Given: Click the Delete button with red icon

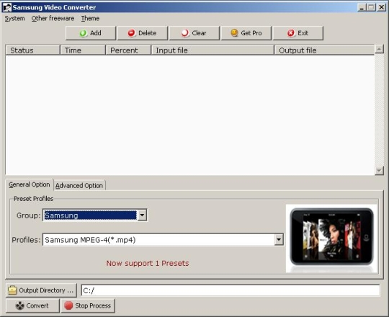Looking at the screenshot, I should pyautogui.click(x=143, y=33).
